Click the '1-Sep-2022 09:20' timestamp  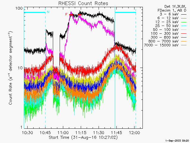click(x=177, y=141)
